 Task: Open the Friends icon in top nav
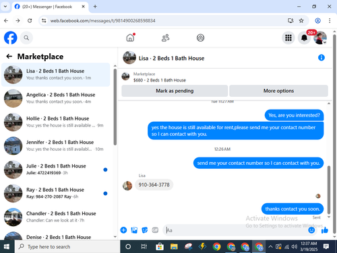166,38
